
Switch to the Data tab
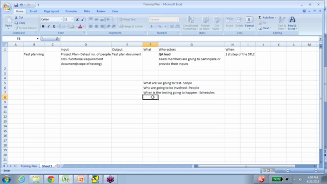87,11
